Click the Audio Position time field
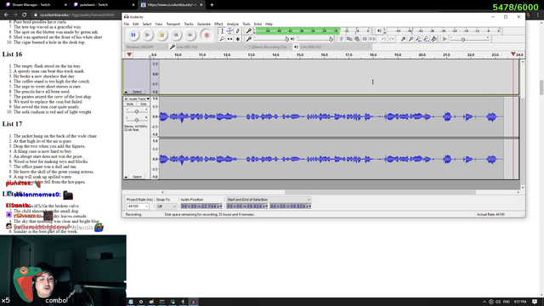 coord(201,207)
